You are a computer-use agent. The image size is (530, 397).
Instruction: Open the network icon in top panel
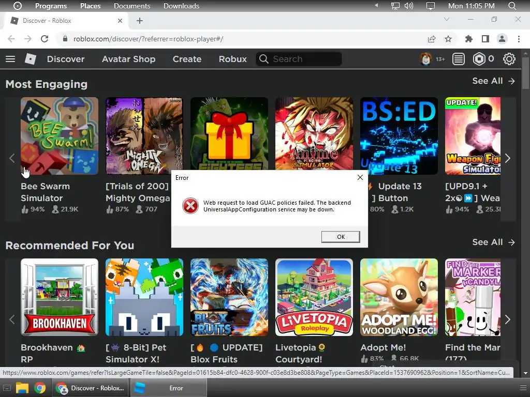(x=395, y=6)
